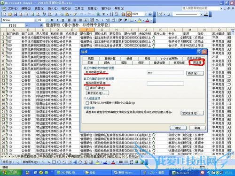Click the Copy icon in toolbar
Viewport: 235px width, 176px height.
tap(62, 15)
